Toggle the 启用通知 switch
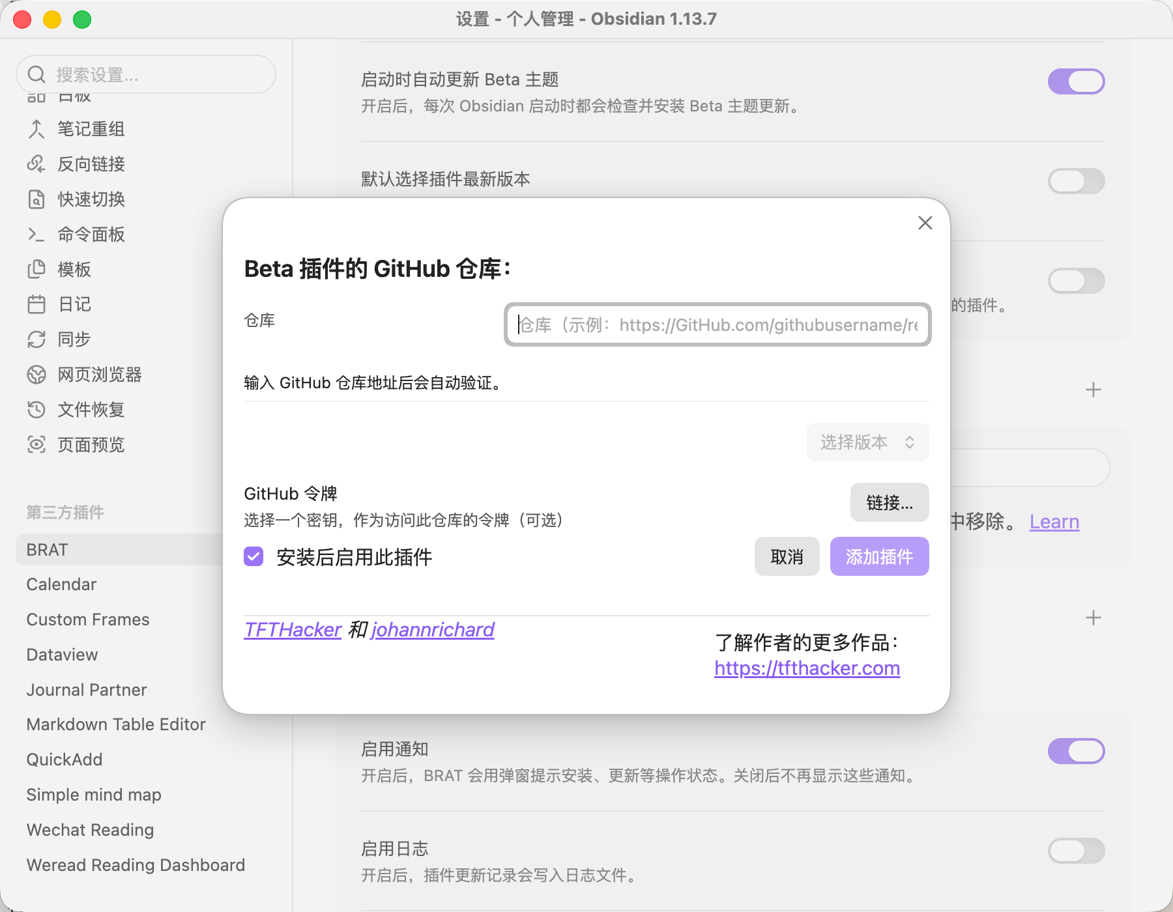The height and width of the screenshot is (912, 1173). tap(1076, 751)
